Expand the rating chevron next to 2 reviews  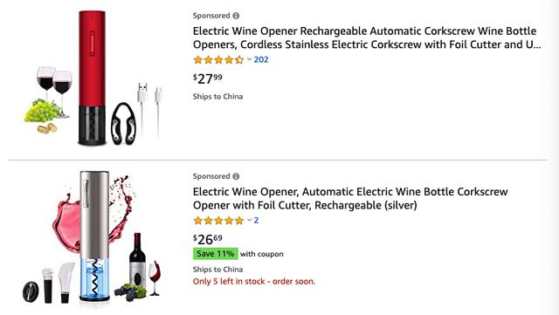[249, 220]
